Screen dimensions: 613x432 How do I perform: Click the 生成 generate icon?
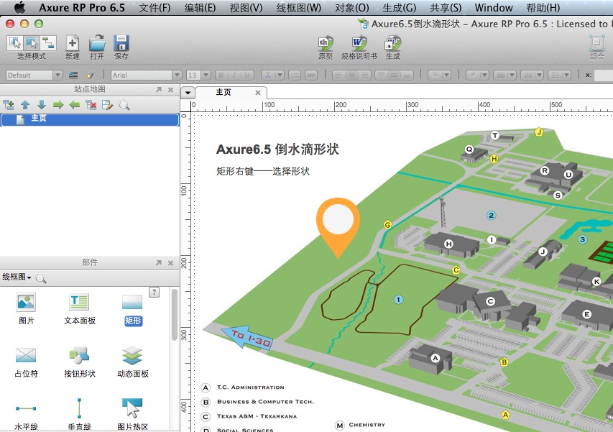pos(392,47)
